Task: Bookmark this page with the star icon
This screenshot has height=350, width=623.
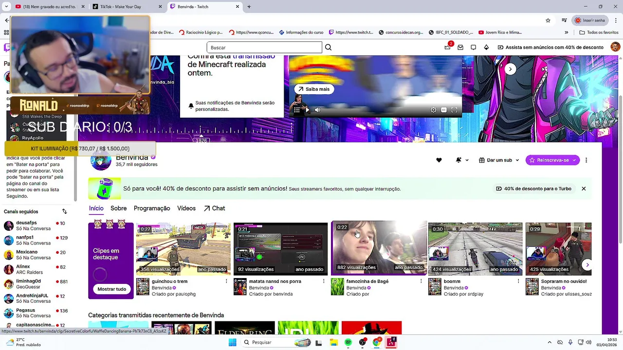Action: tap(548, 20)
